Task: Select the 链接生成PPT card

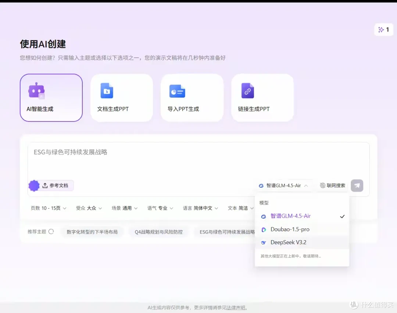Action: tap(262, 97)
